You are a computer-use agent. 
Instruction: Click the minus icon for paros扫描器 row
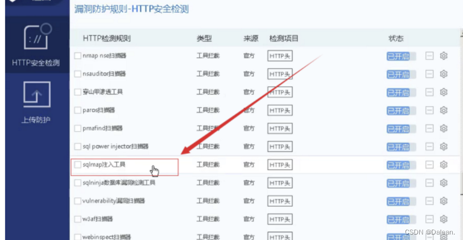click(x=430, y=110)
